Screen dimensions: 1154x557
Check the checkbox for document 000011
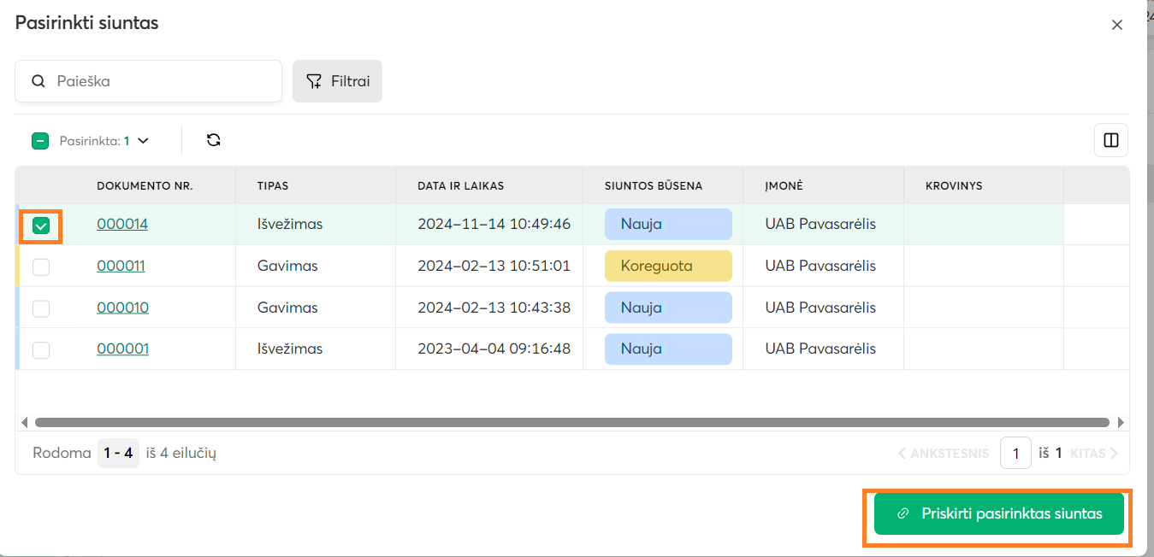40,267
